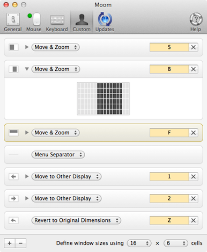Remove selected action with minus button

click(21, 243)
